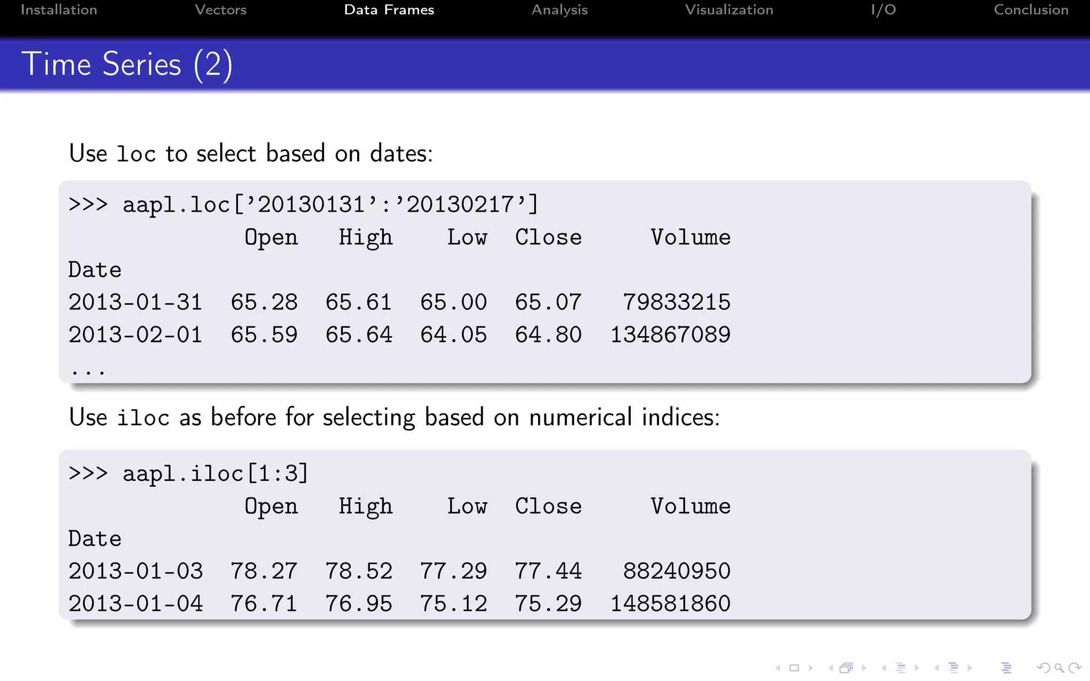Click the slide rectangle navigation icon
The image size is (1090, 681).
click(x=794, y=668)
